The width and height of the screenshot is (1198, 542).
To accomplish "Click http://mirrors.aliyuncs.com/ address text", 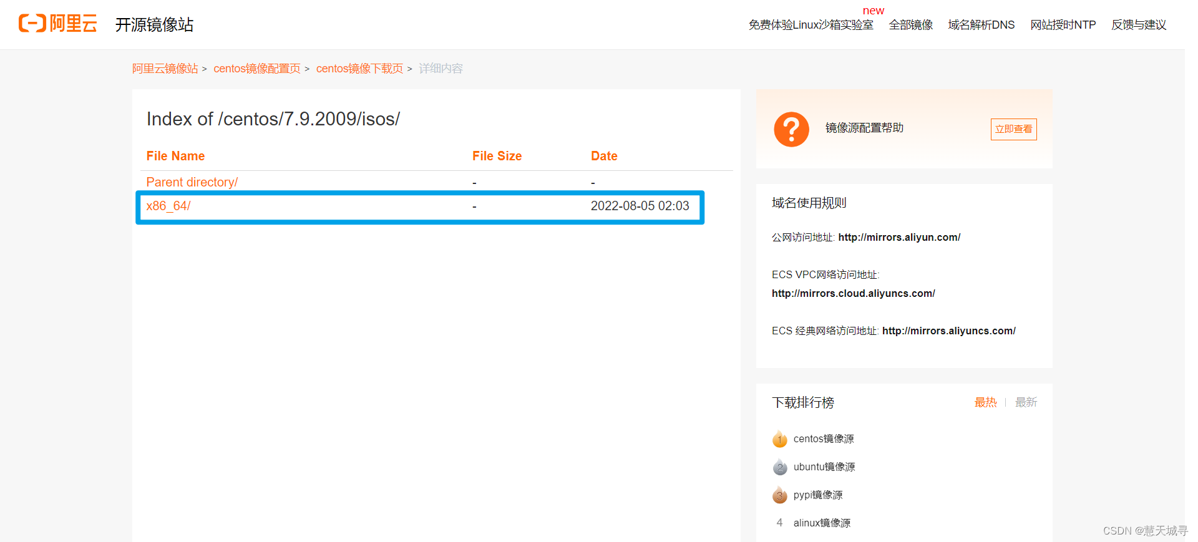I will [948, 331].
